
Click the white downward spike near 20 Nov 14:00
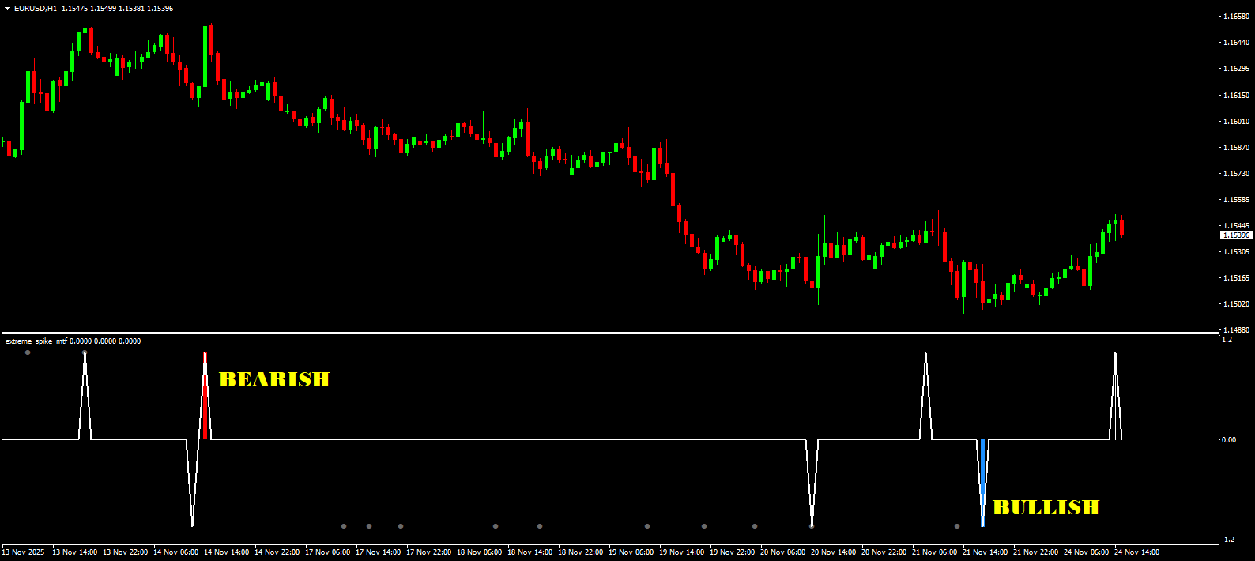pos(812,482)
